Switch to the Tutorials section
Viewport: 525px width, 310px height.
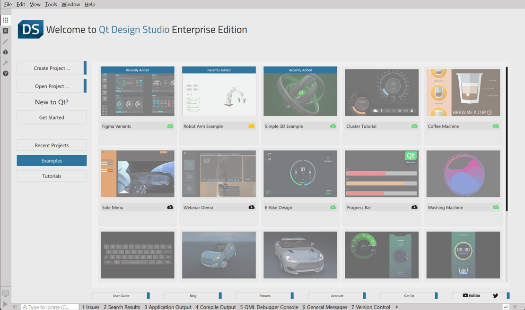pos(52,176)
